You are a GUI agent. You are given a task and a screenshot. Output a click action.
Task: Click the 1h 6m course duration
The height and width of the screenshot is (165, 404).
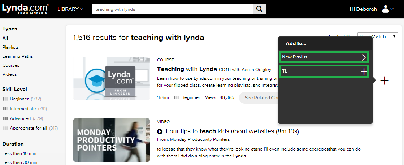(x=163, y=98)
